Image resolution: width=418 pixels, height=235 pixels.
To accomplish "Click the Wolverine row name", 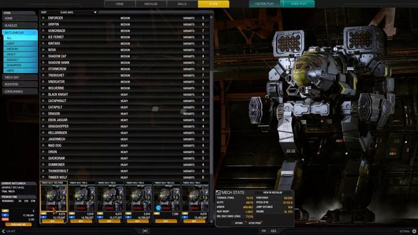I will click(56, 88).
